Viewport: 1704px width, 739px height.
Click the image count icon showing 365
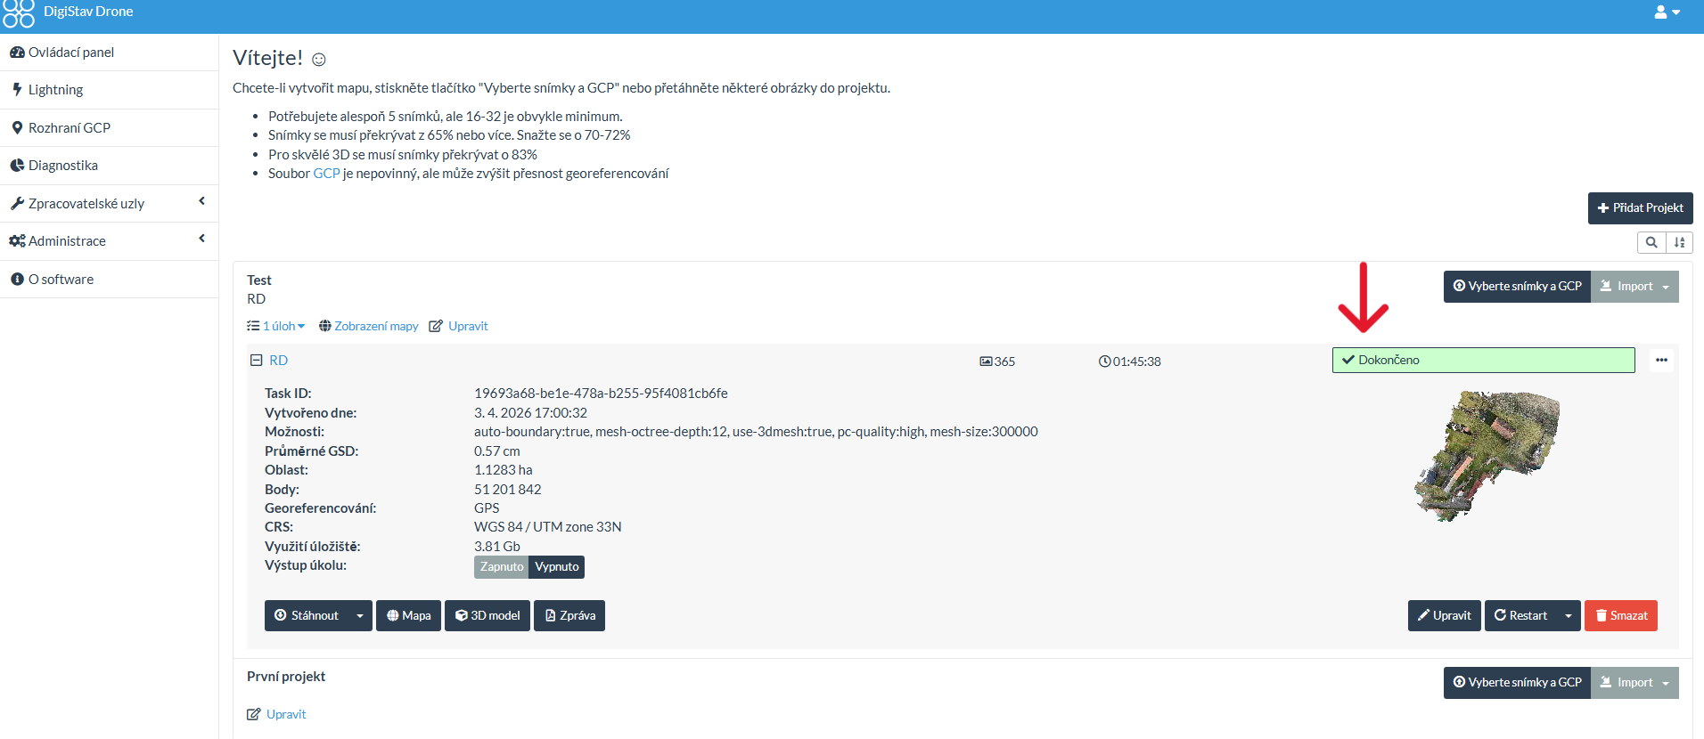[986, 361]
